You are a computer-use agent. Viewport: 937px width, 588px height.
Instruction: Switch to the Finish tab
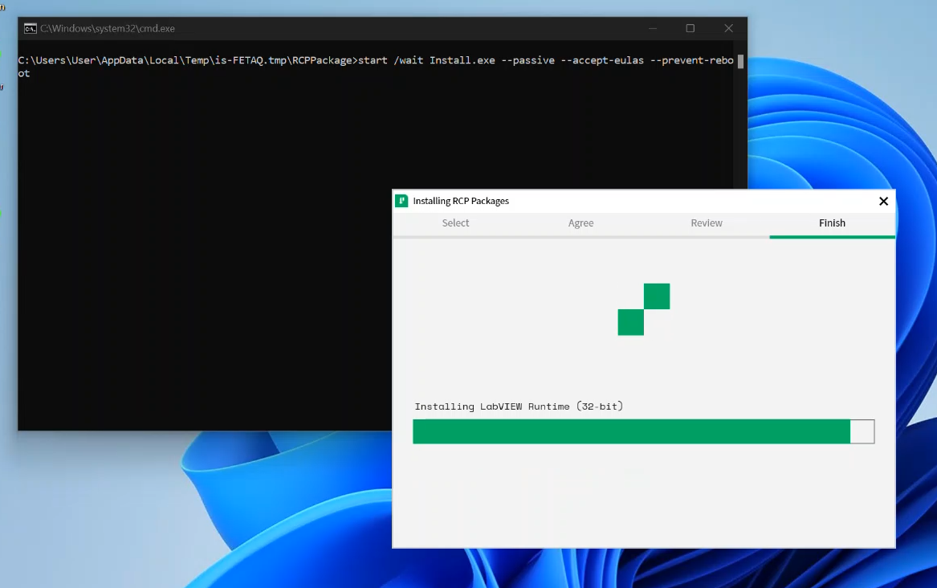[832, 223]
